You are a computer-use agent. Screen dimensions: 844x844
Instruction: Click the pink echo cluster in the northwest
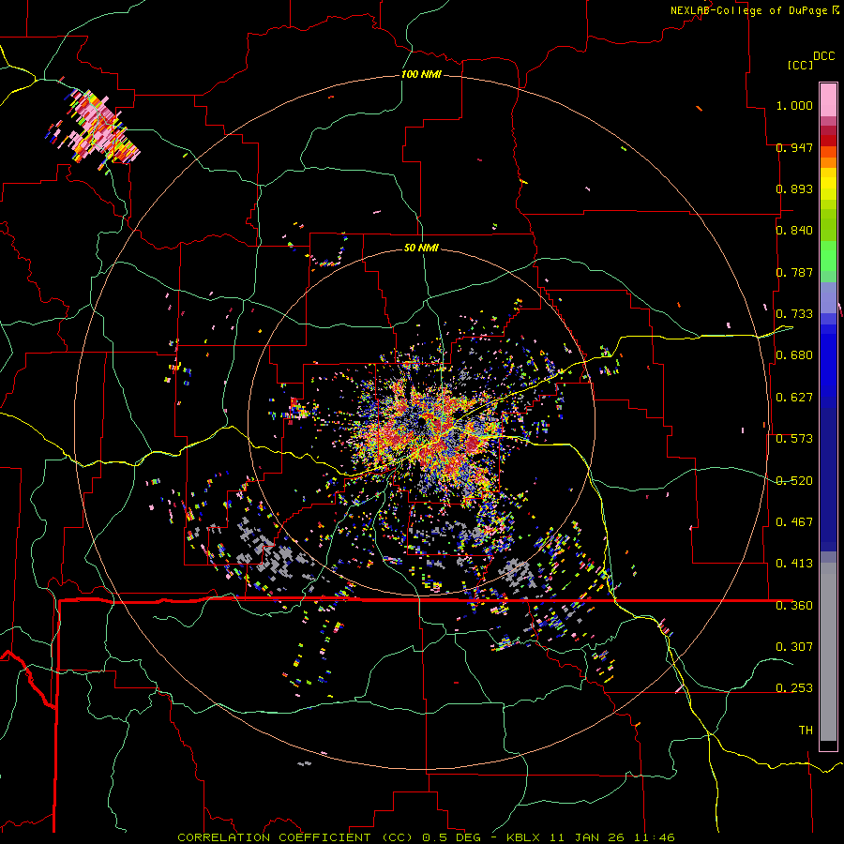(x=98, y=128)
